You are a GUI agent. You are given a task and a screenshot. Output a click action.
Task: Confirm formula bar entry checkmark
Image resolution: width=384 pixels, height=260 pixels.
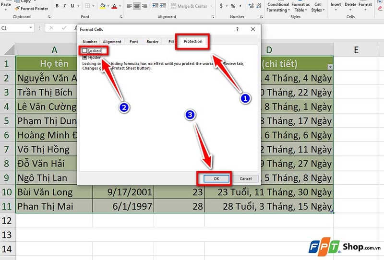64,28
